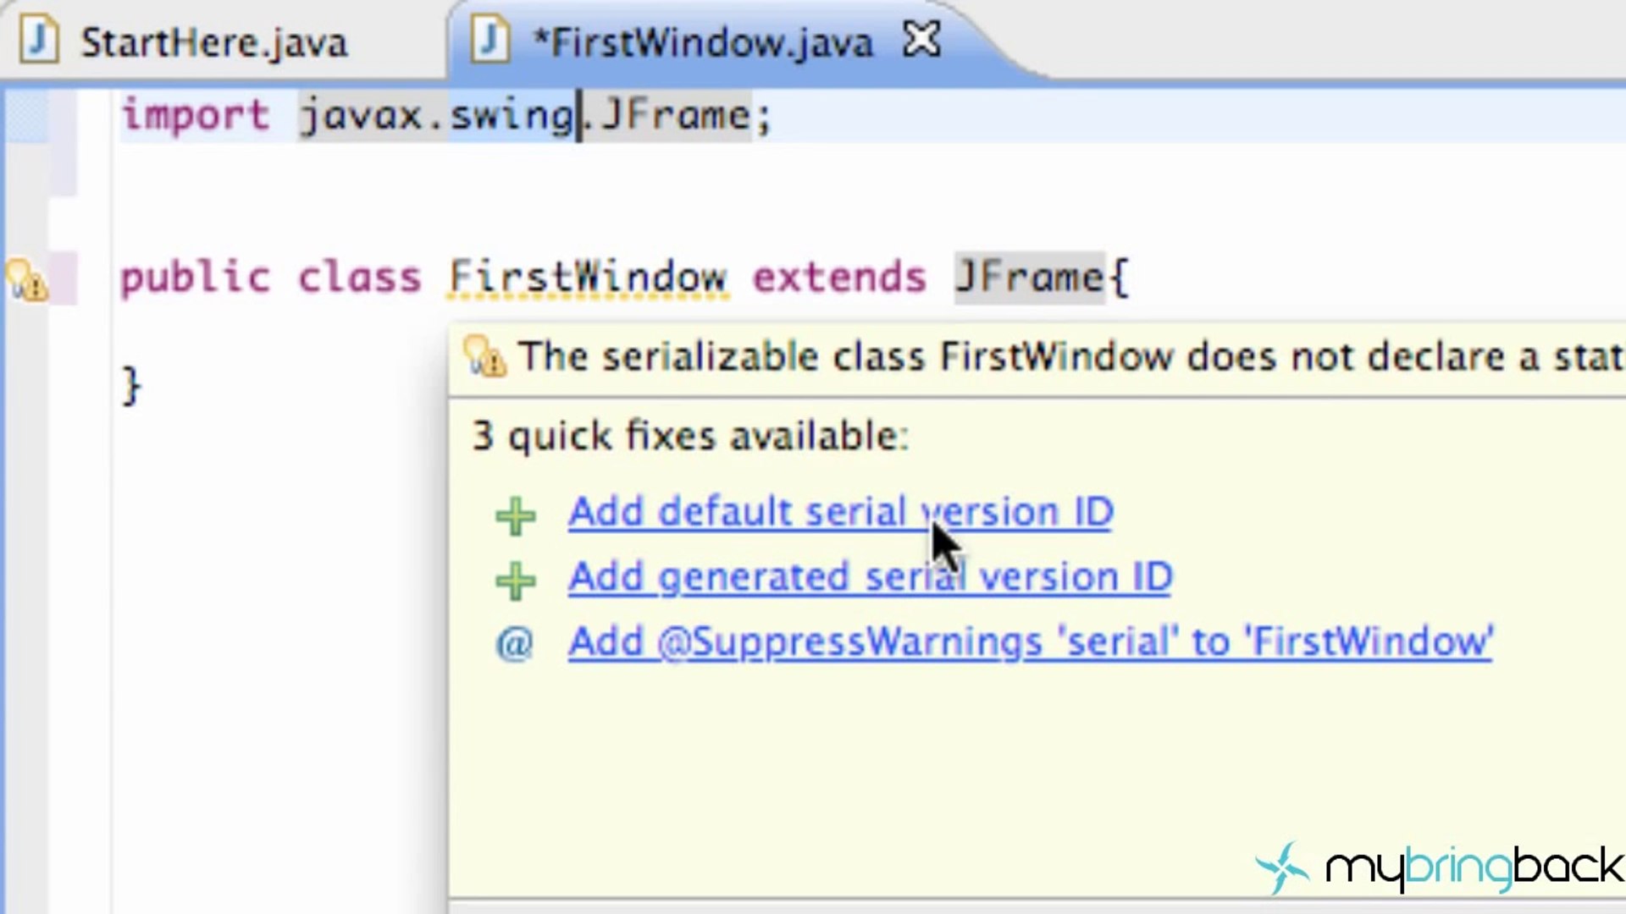
Task: Place cursor on JFrame in the import statement
Action: pyautogui.click(x=675, y=115)
